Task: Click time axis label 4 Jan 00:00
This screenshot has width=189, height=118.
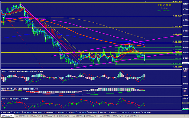Action: (x=102, y=113)
